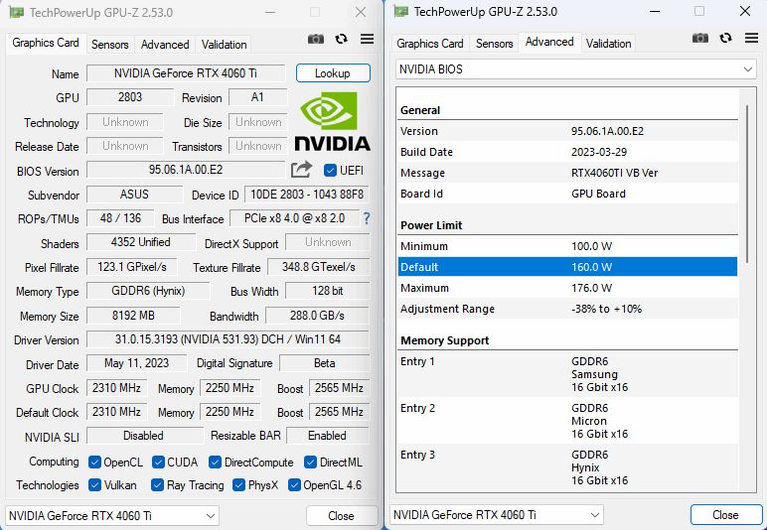Select the Maximum 176.0 W row
Image resolution: width=767 pixels, height=530 pixels.
567,288
